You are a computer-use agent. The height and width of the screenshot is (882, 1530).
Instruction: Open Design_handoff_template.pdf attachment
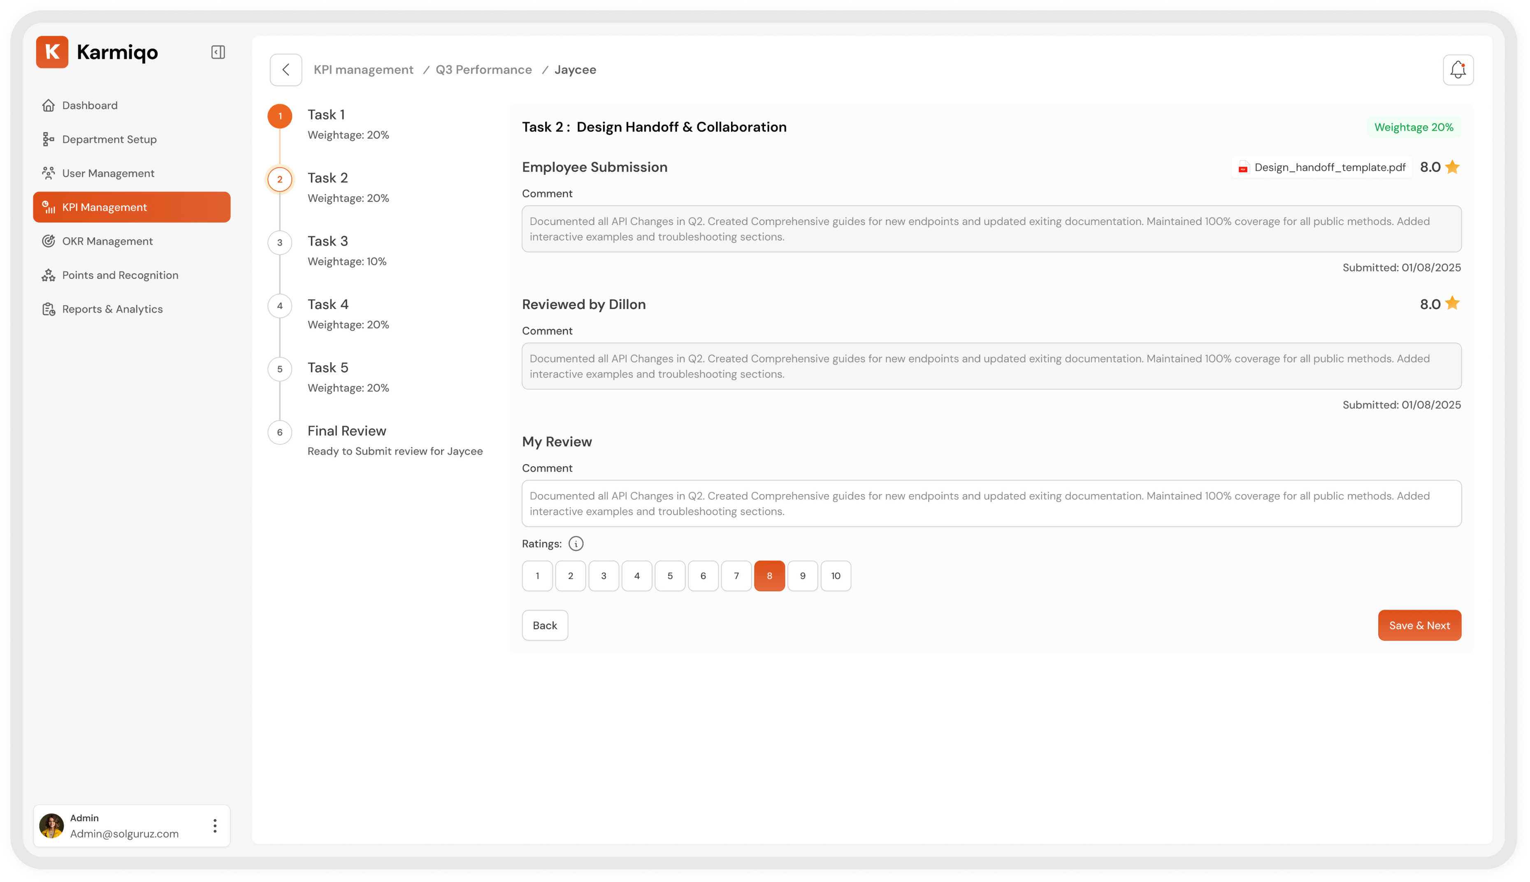click(x=1322, y=167)
